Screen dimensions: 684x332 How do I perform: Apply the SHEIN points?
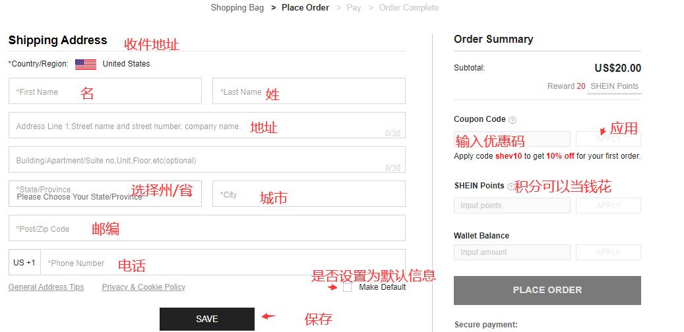coord(607,206)
